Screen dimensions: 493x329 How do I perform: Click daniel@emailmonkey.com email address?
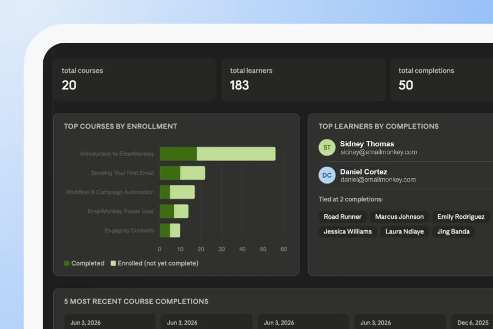[378, 180]
